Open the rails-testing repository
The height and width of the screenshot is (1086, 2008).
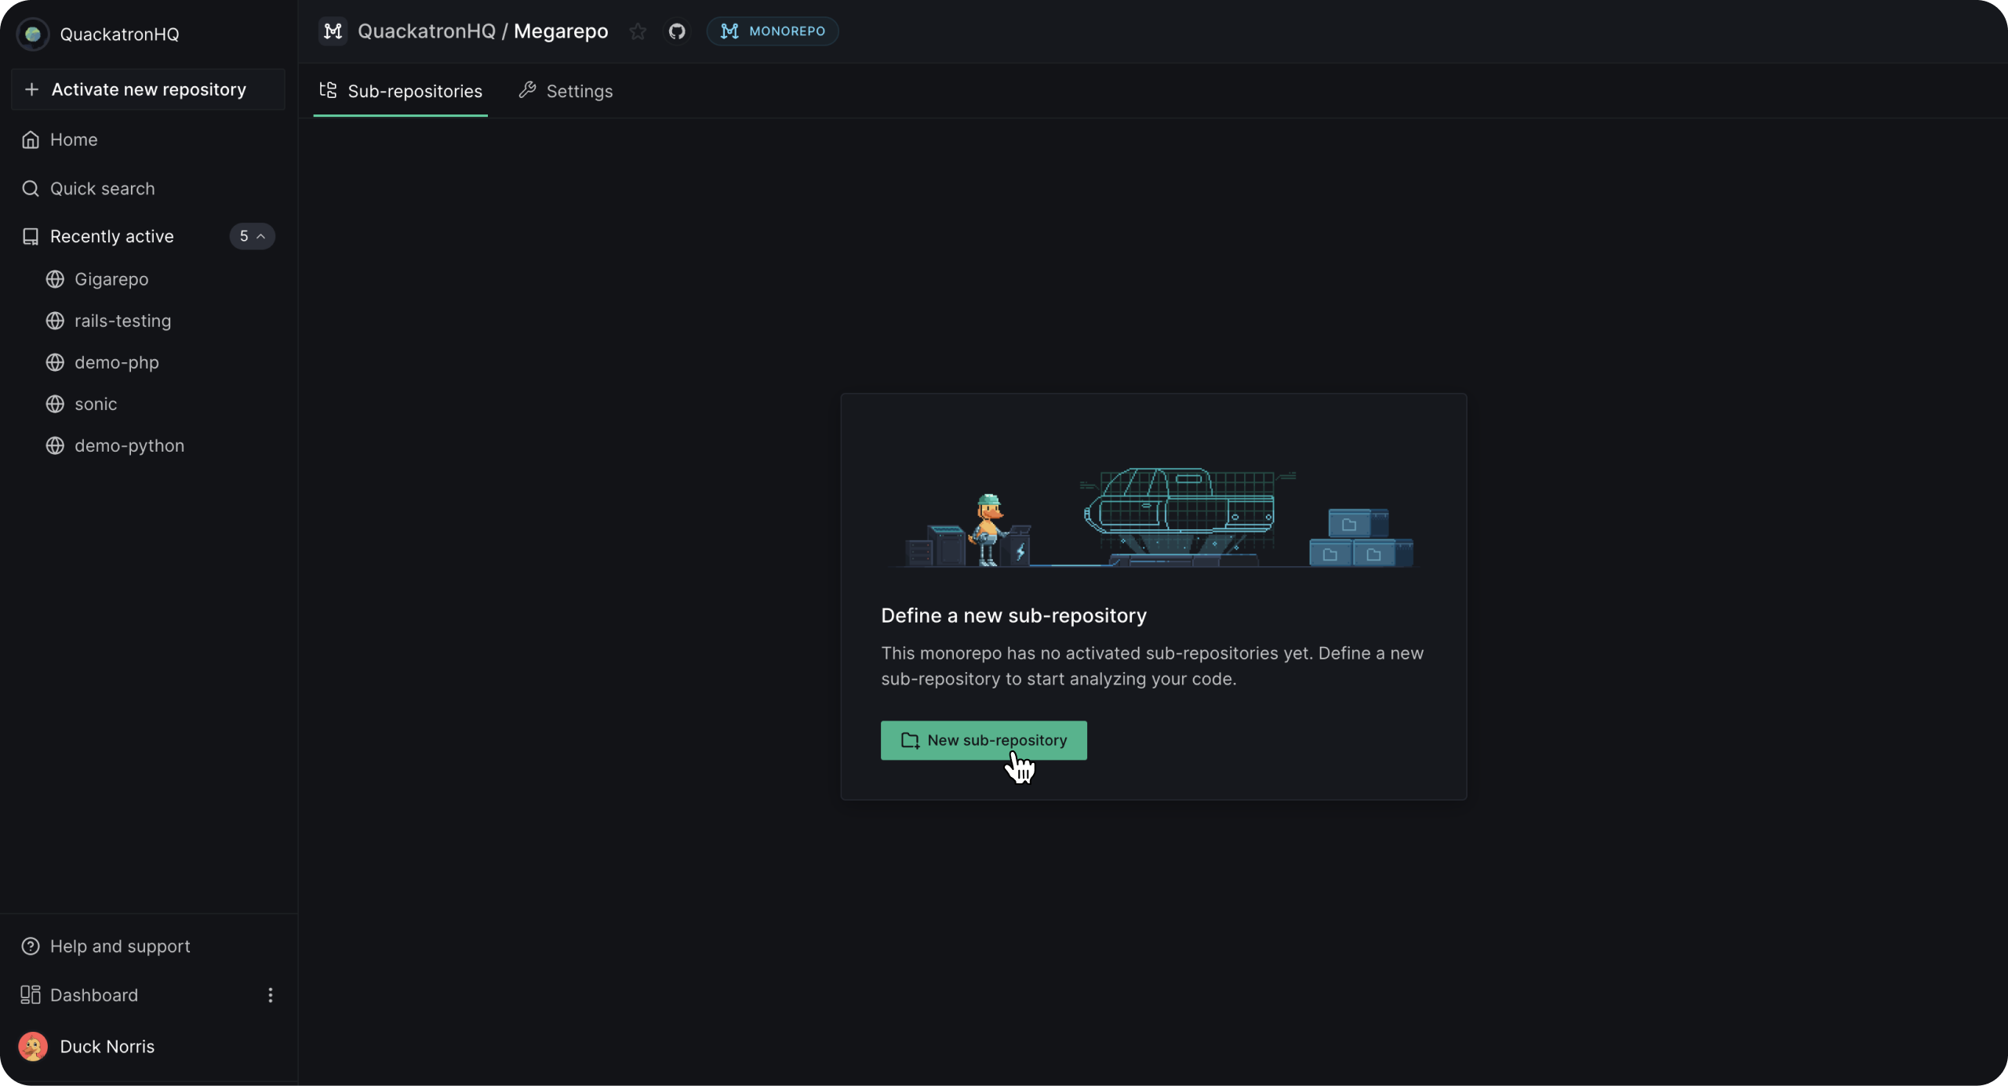point(122,321)
